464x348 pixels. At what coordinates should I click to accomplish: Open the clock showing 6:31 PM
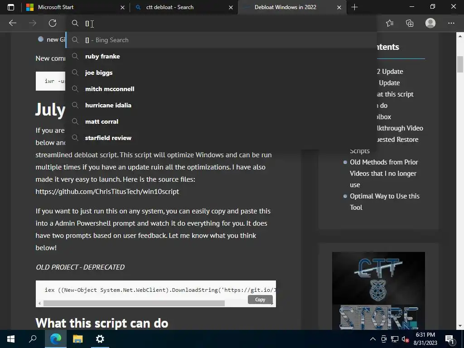425,339
